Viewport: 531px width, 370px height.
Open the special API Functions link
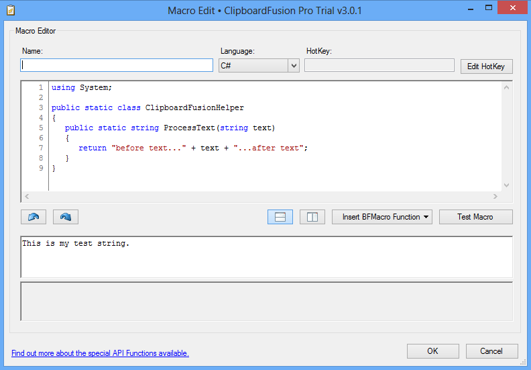point(101,353)
